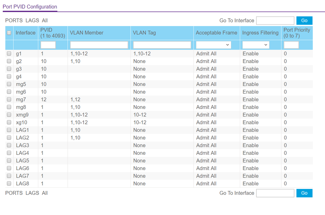This screenshot has width=325, height=215.
Task: Select the checkbox for interface g1
Action: pyautogui.click(x=9, y=53)
